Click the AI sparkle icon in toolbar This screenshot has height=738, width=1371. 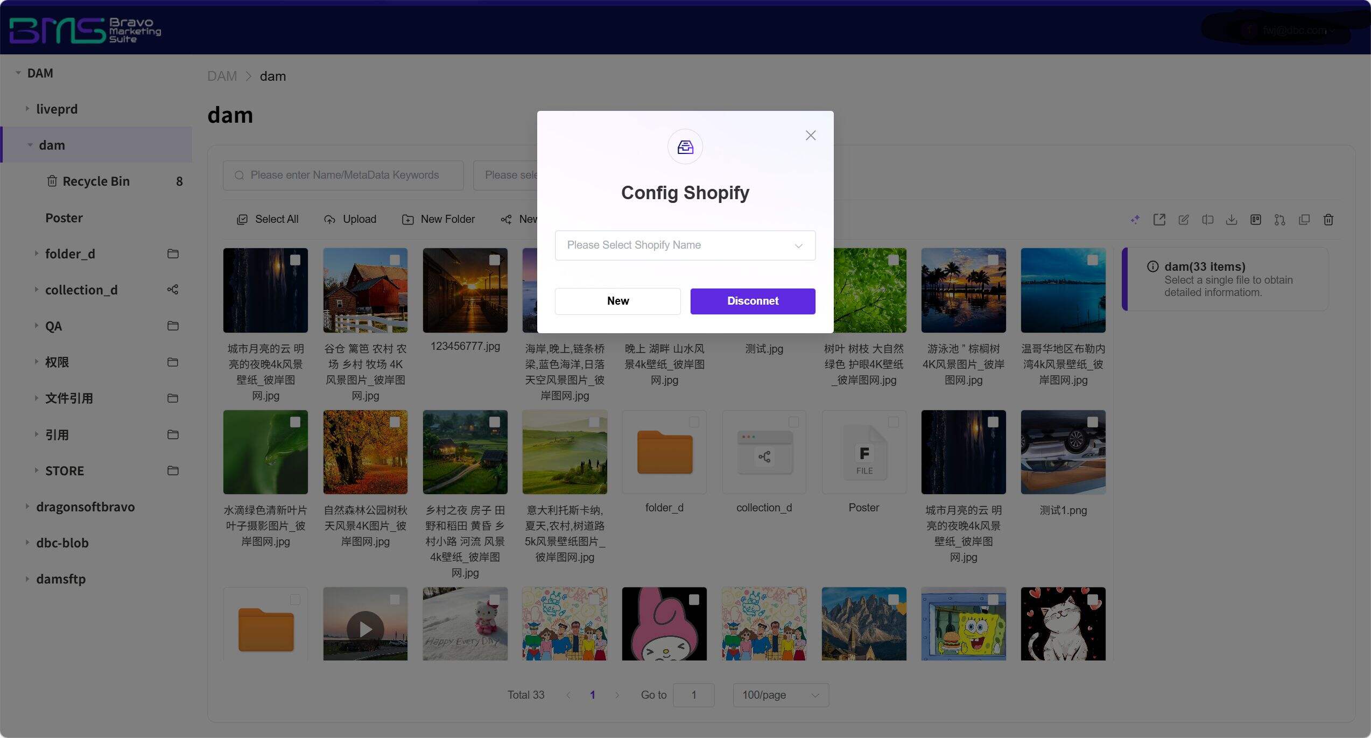pyautogui.click(x=1135, y=220)
